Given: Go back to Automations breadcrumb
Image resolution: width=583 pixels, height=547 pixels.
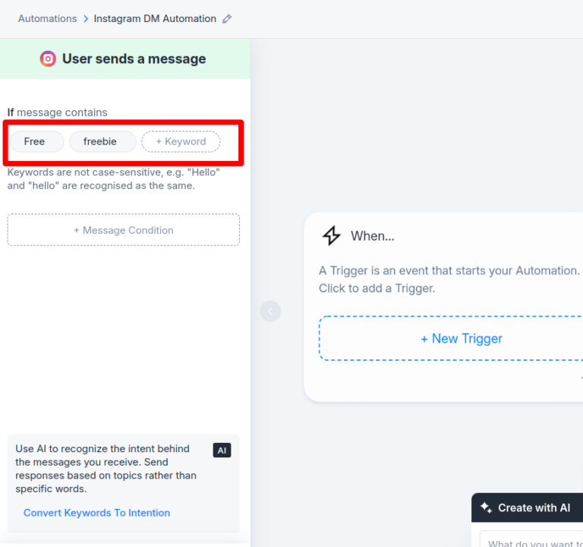Looking at the screenshot, I should pos(47,19).
